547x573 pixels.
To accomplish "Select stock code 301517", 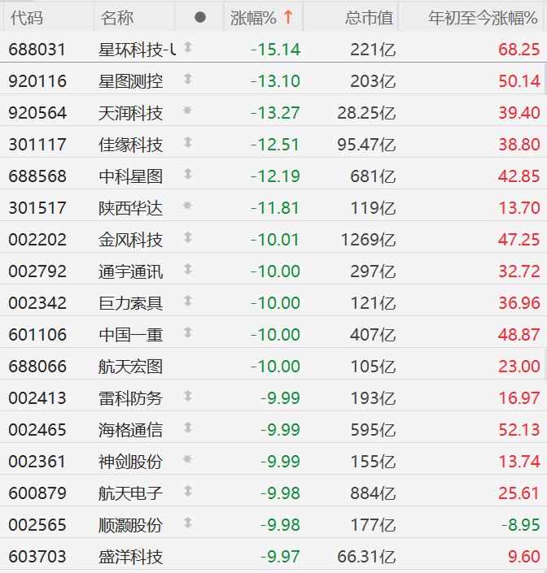I will [37, 208].
